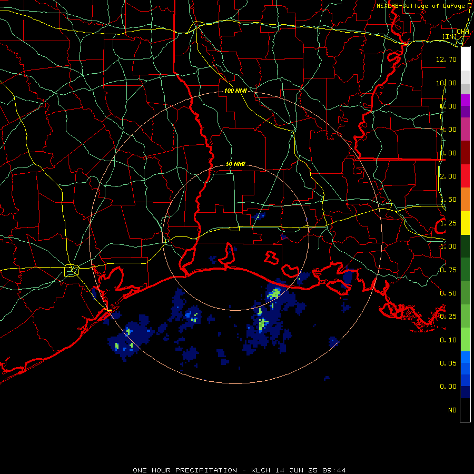Click the 50 NMI range ring label
Screen dimensions: 474x474
click(x=235, y=164)
